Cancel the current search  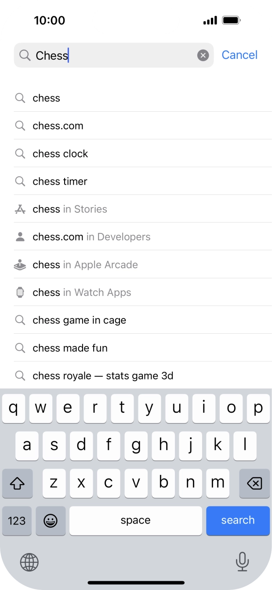[239, 55]
